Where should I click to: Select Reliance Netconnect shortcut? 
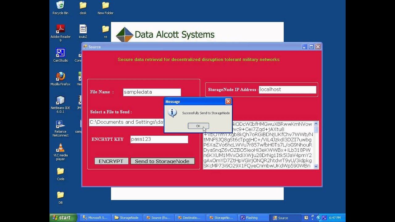pos(60,128)
